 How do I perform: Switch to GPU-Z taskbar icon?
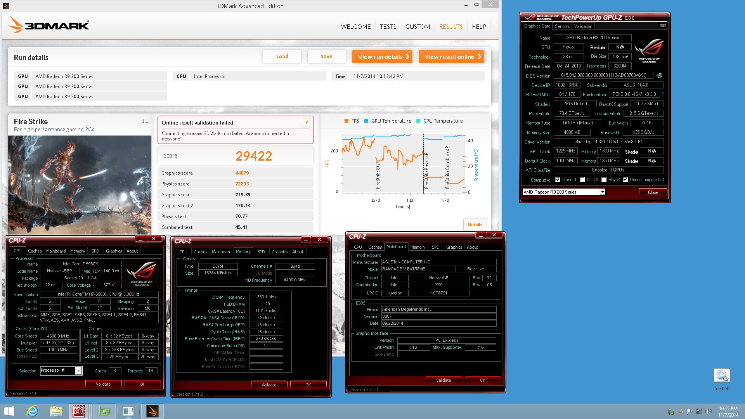pyautogui.click(x=104, y=411)
